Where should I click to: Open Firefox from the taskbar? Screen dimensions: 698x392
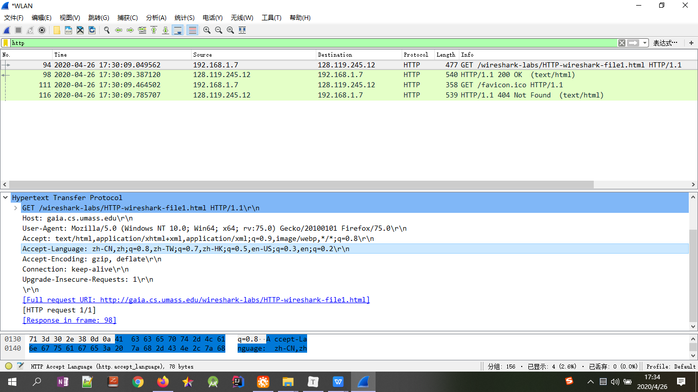pyautogui.click(x=163, y=381)
